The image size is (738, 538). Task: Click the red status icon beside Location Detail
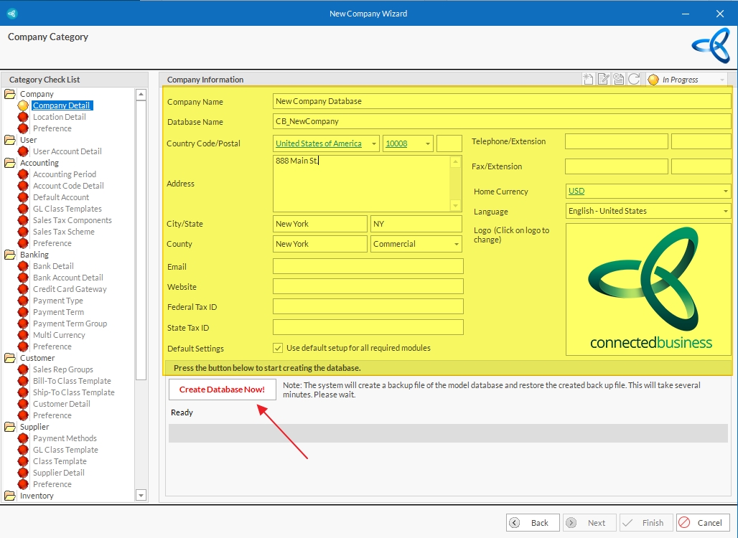coord(23,117)
